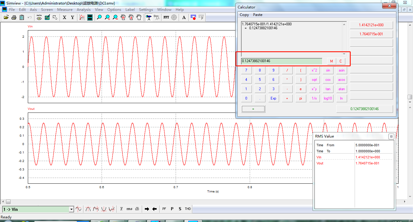
Task: Click the calculator sqrt button
Action: (314, 80)
